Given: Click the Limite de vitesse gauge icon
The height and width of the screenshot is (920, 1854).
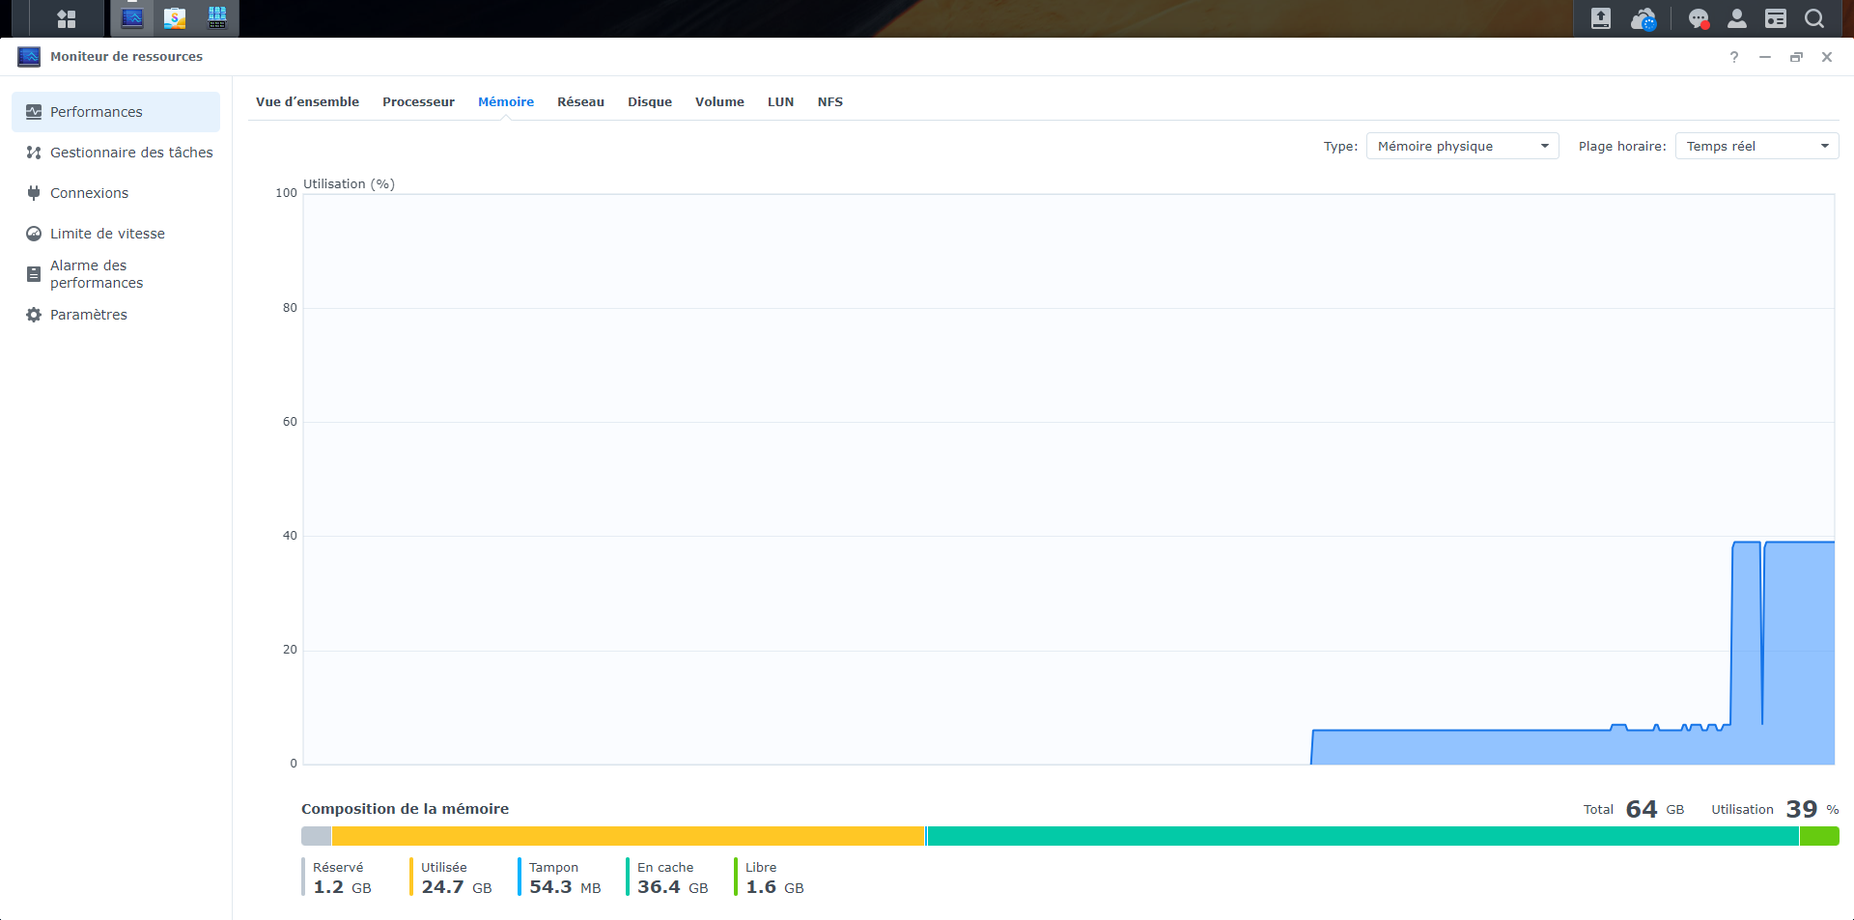Looking at the screenshot, I should [x=34, y=234].
